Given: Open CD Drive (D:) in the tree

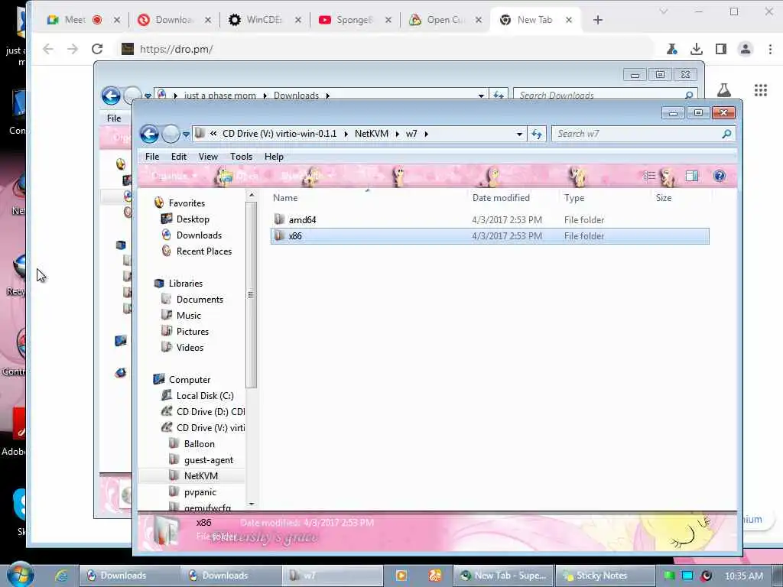Looking at the screenshot, I should click(x=210, y=412).
